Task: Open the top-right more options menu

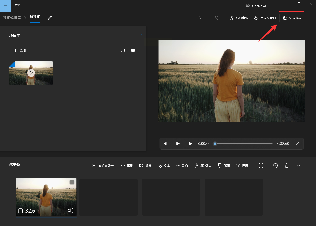Action: (x=310, y=18)
